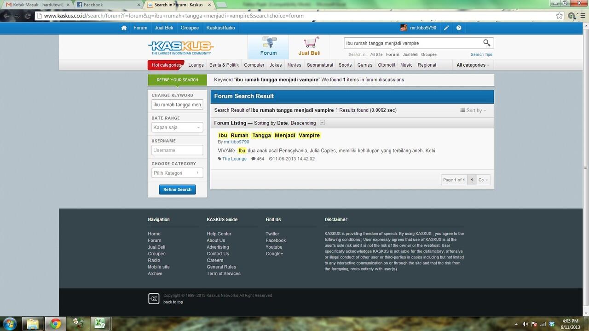Image resolution: width=589 pixels, height=331 pixels.
Task: Open Windows Start button
Action: click(x=9, y=324)
